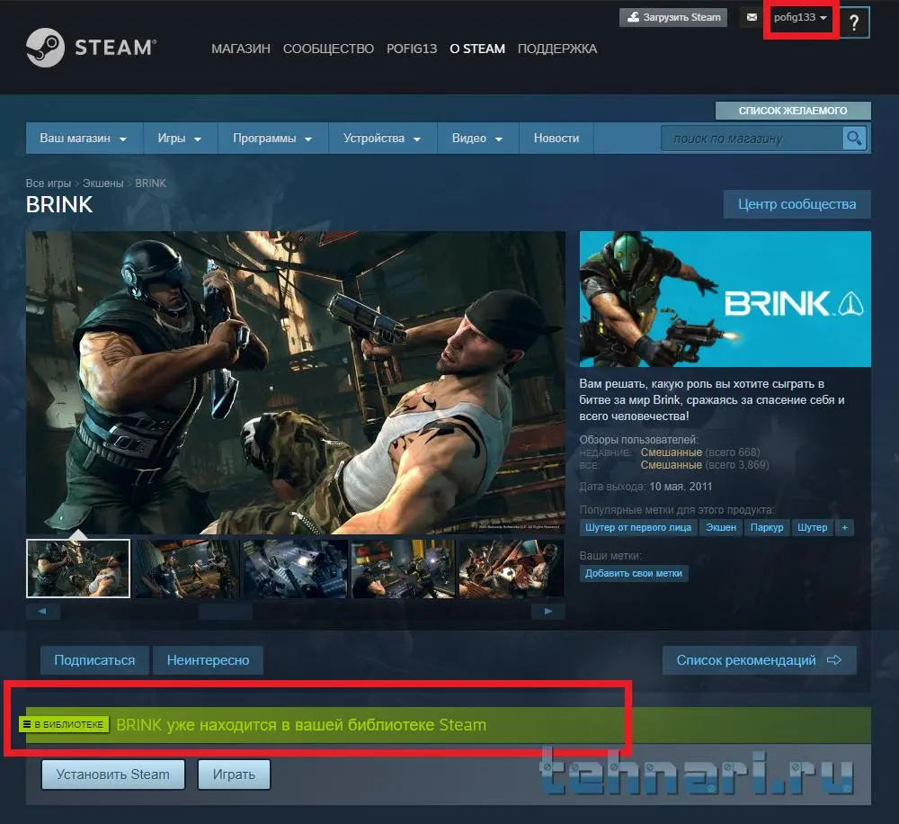Open the 'POFIG13' profile menu
The height and width of the screenshot is (824, 899).
412,49
